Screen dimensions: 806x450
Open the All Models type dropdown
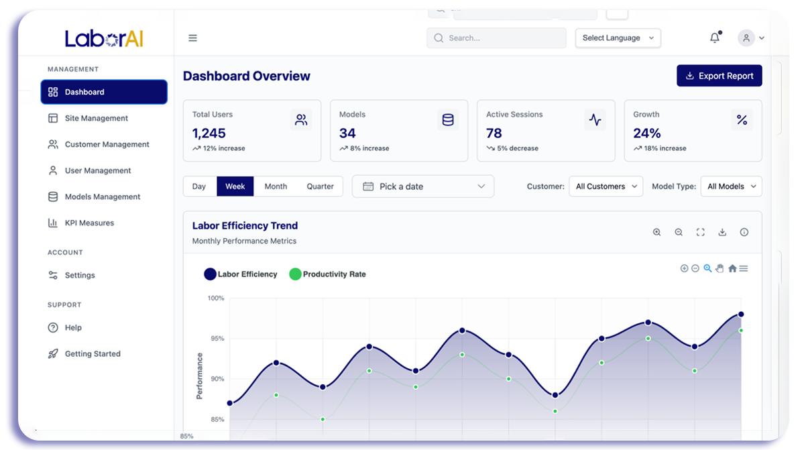tap(732, 186)
